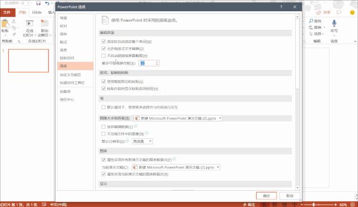Toggle properties follow chart data point, current presentation
Image resolution: width=358 pixels, height=207 pixels.
(104, 174)
